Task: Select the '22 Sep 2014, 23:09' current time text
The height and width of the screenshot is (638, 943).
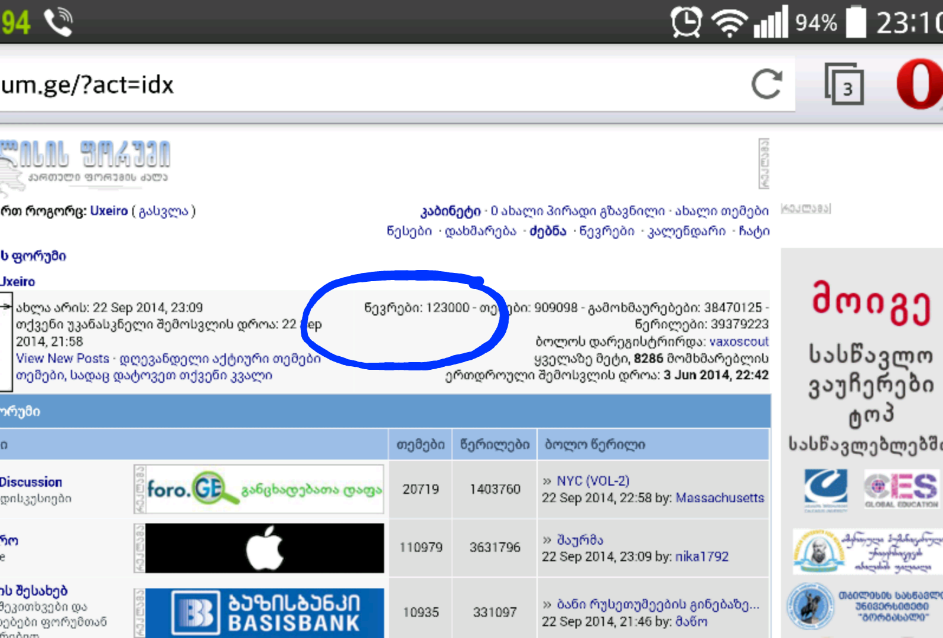Action: click(x=148, y=307)
